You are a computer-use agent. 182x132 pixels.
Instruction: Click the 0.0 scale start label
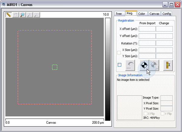tap(8, 123)
